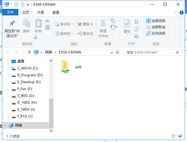Click the New folder icon
Image resolution: width=187 pixels, height=142 pixels.
(103, 23)
